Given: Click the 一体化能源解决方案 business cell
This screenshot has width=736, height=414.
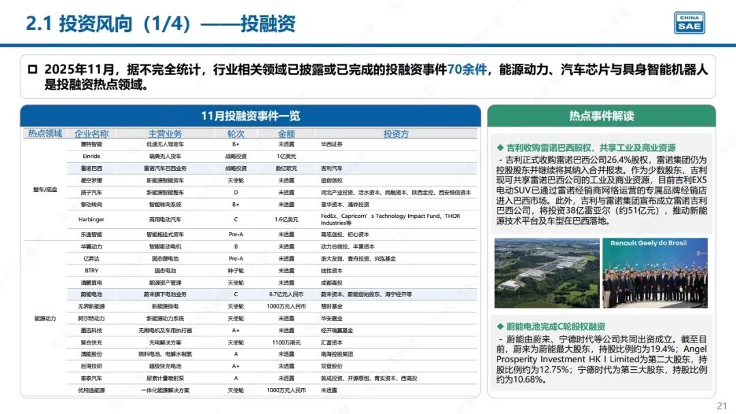Looking at the screenshot, I should tap(165, 390).
